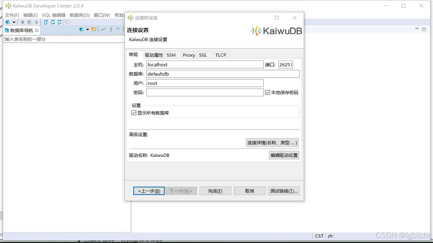The image size is (433, 243).
Task: Minimize the editor area on the right
Action: (x=417, y=29)
